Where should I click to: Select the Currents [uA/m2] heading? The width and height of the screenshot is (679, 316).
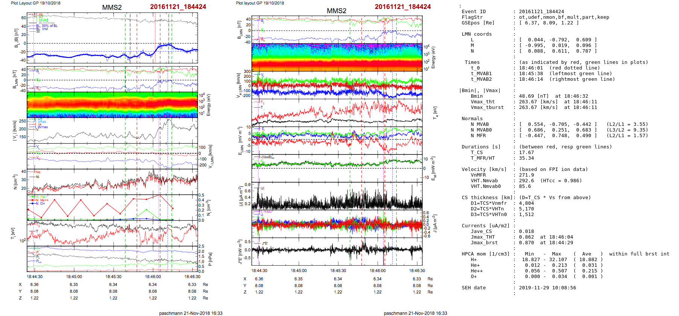pos(486,226)
